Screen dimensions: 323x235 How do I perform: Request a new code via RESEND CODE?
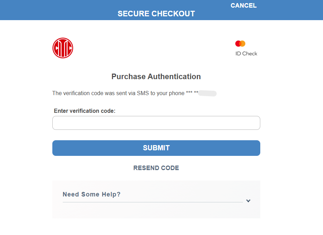coord(156,168)
